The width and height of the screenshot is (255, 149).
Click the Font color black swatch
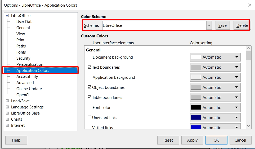pyautogui.click(x=196, y=107)
